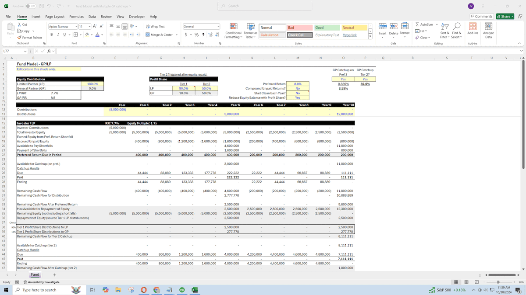Toggle underline formatting
This screenshot has height=295, width=526.
pos(64,35)
